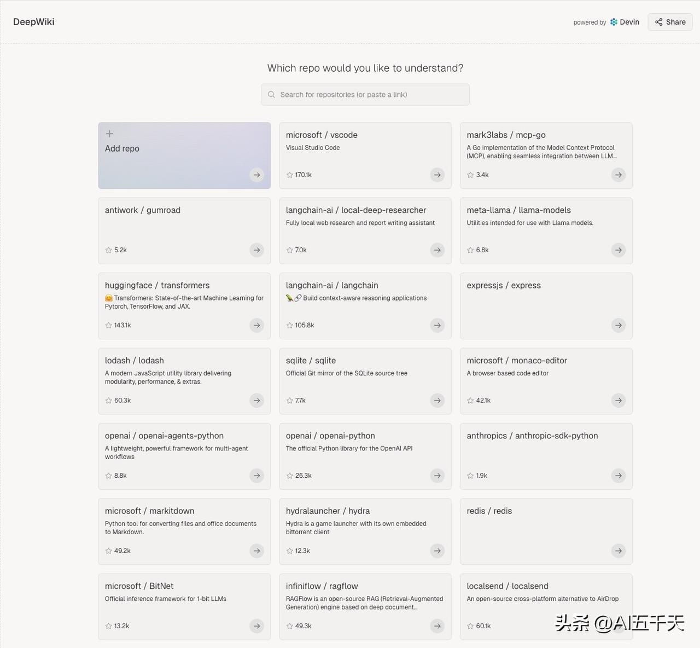Click arrow on meta-llama / llama-models card
Image resolution: width=700 pixels, height=648 pixels.
coord(618,250)
